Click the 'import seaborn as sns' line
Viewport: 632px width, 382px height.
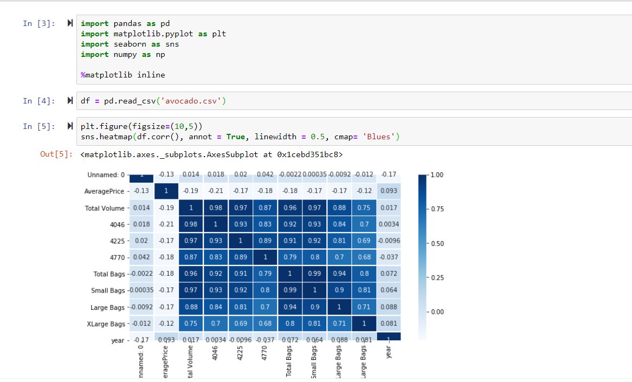(x=130, y=44)
